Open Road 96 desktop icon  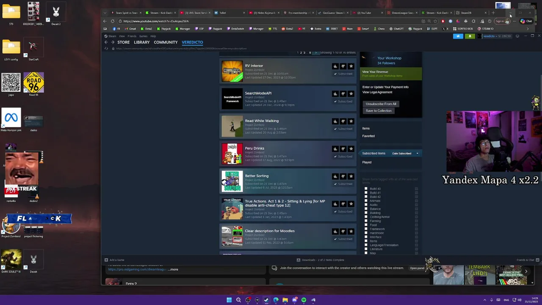click(x=33, y=84)
